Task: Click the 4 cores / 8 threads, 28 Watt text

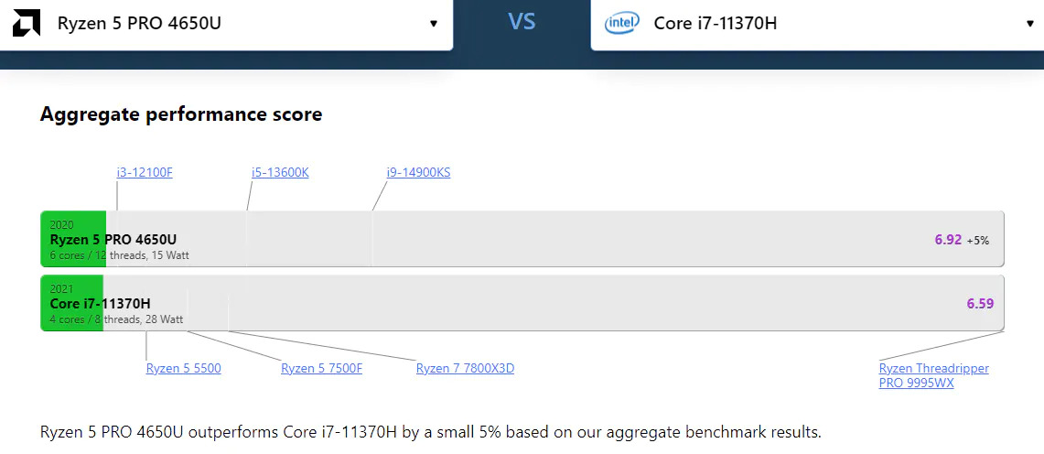Action: coord(116,319)
